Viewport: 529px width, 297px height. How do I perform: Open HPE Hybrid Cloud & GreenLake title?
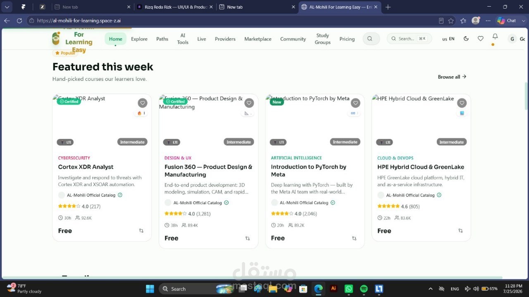[x=421, y=167]
